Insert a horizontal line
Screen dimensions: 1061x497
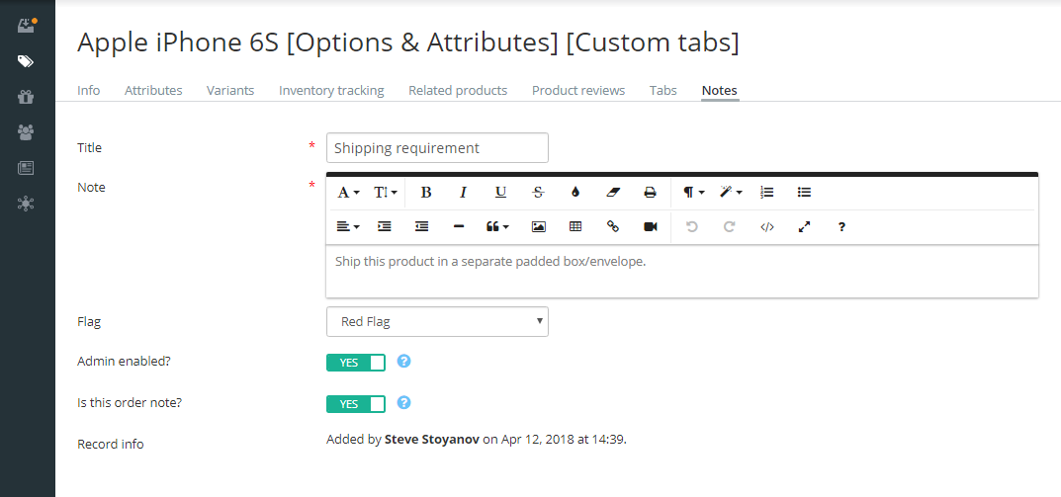coord(459,227)
